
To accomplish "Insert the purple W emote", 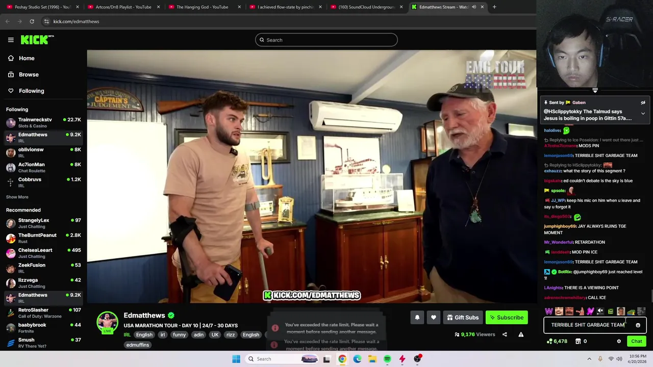I will [549, 311].
